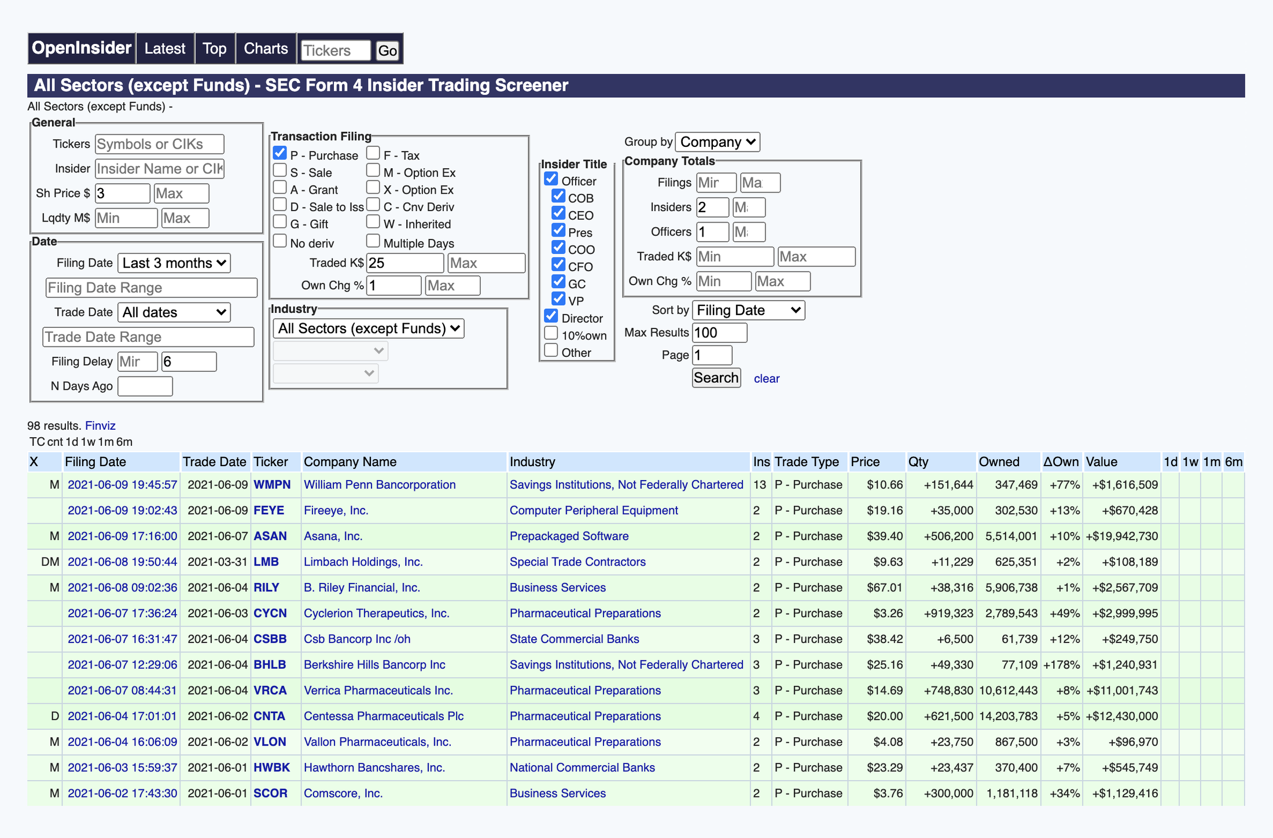
Task: Open the Limbach Holdings, Inc. link
Action: [363, 562]
